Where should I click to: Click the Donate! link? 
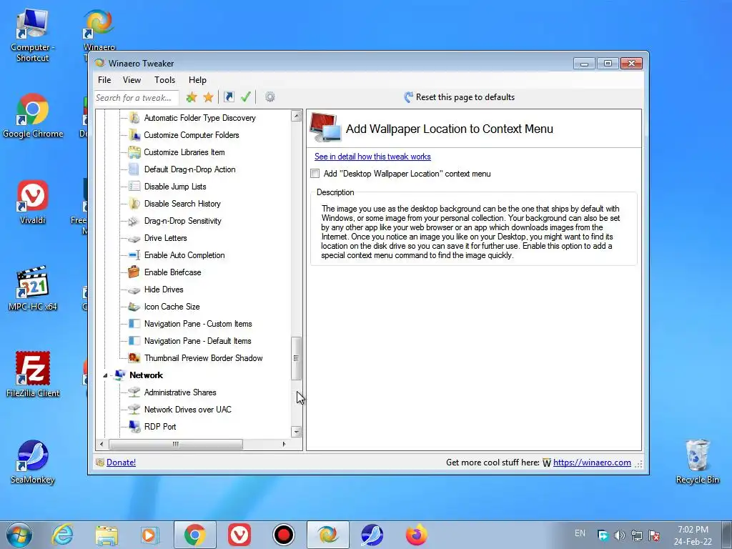coord(121,463)
